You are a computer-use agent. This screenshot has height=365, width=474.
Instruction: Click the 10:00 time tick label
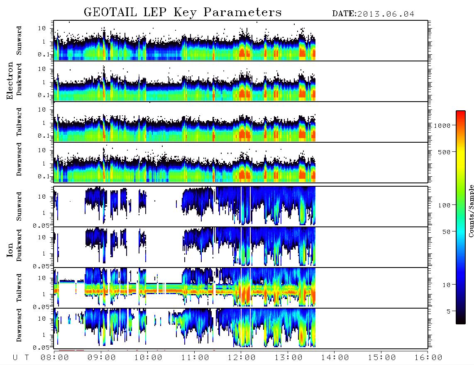tap(148, 358)
